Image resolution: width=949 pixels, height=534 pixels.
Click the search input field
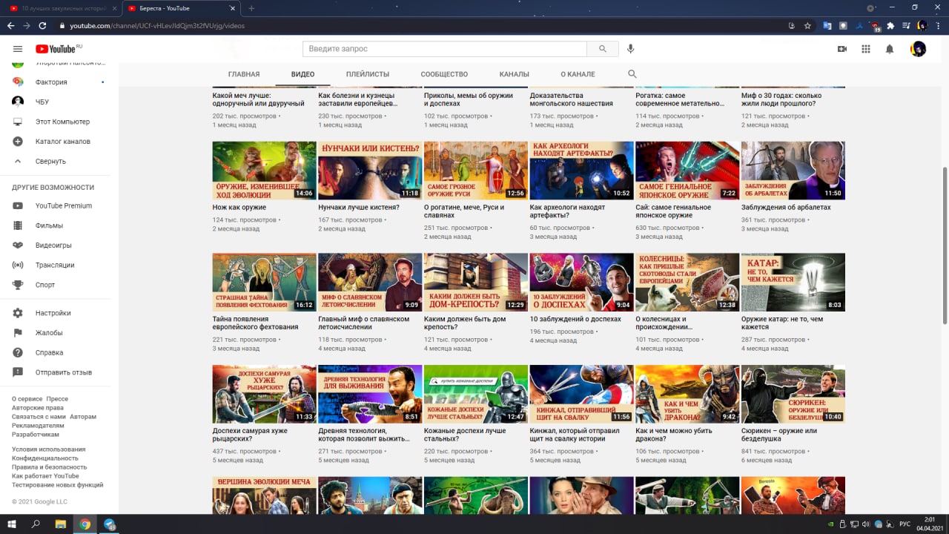tap(445, 49)
